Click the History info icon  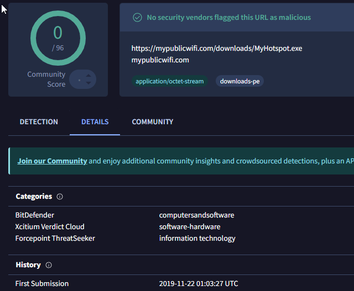[49, 265]
